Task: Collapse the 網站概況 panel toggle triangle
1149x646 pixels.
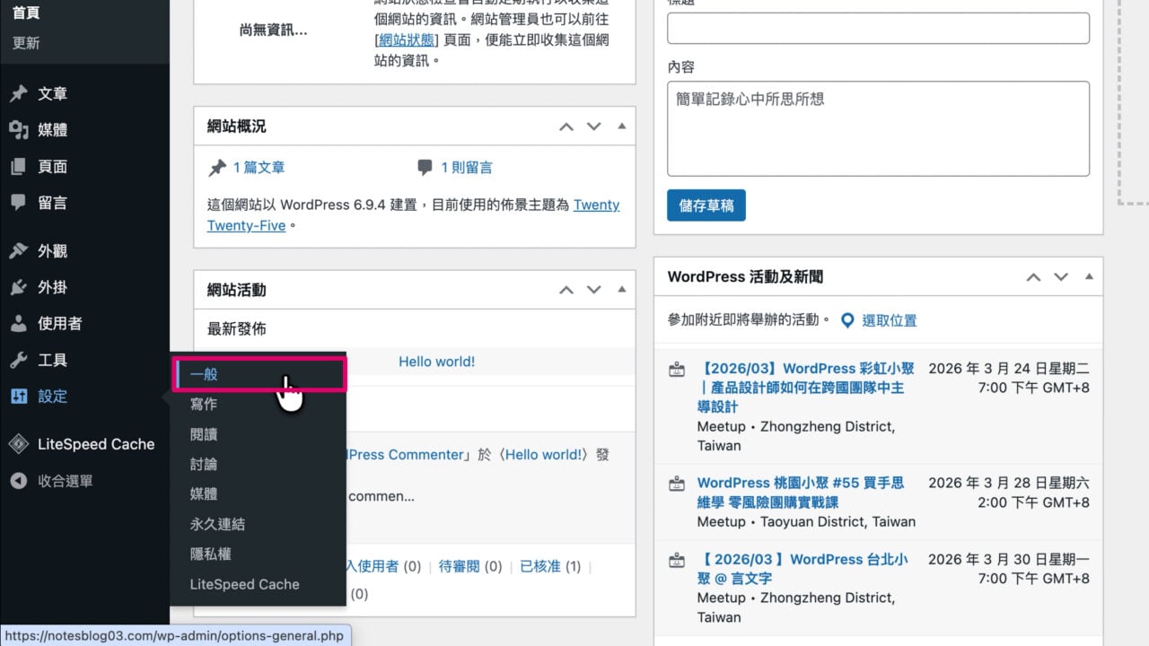Action: 622,127
